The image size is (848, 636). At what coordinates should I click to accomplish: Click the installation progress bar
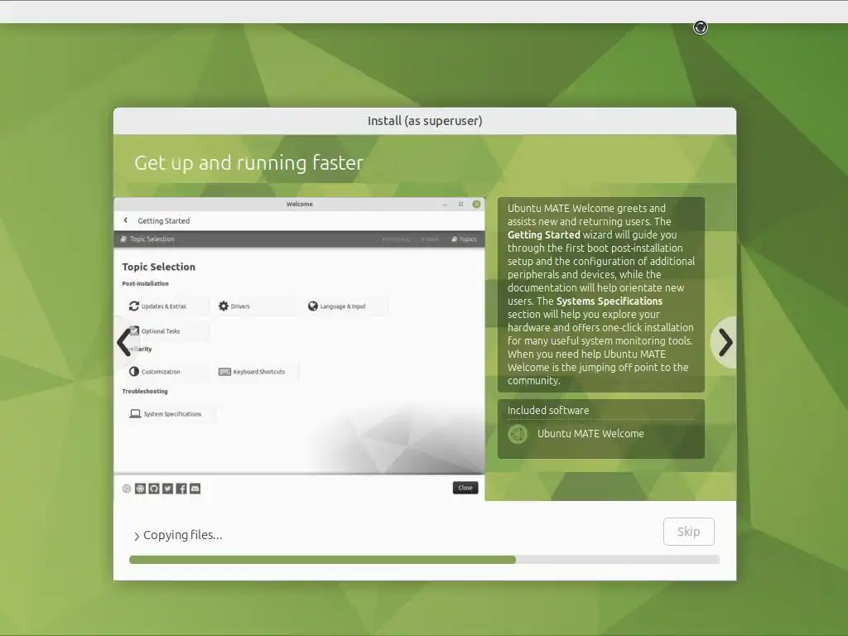click(425, 560)
